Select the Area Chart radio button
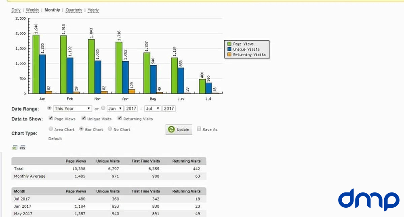404x217 pixels. (50, 129)
